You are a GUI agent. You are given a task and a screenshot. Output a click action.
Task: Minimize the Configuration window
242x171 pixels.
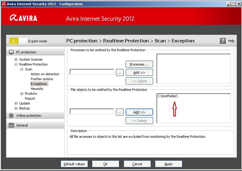click(x=228, y=4)
